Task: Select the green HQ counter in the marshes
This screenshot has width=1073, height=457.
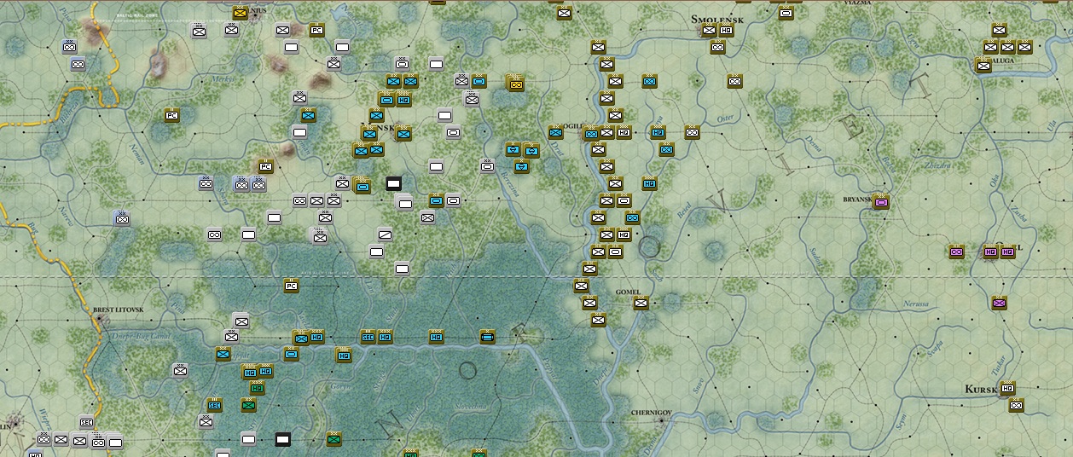Action: point(257,389)
